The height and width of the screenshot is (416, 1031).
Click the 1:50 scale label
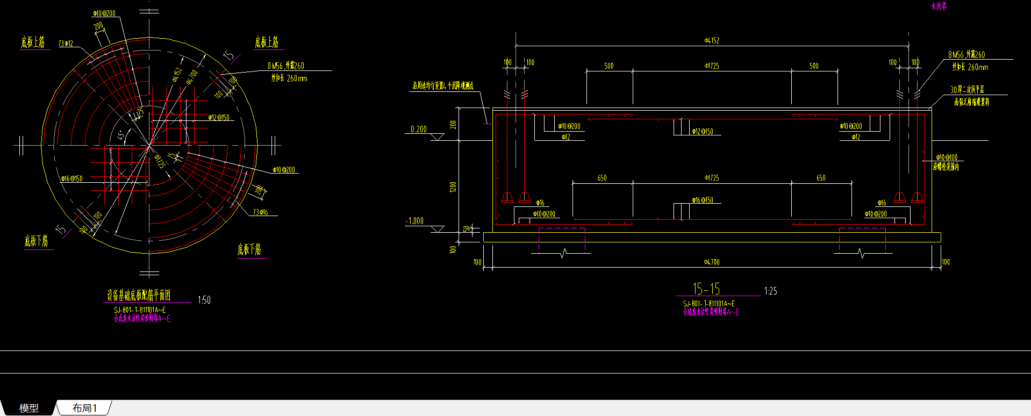[204, 300]
